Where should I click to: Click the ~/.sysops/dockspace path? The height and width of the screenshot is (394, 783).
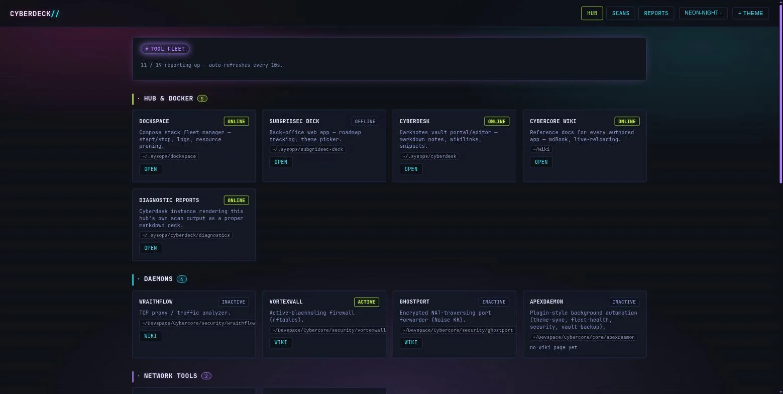coord(169,156)
